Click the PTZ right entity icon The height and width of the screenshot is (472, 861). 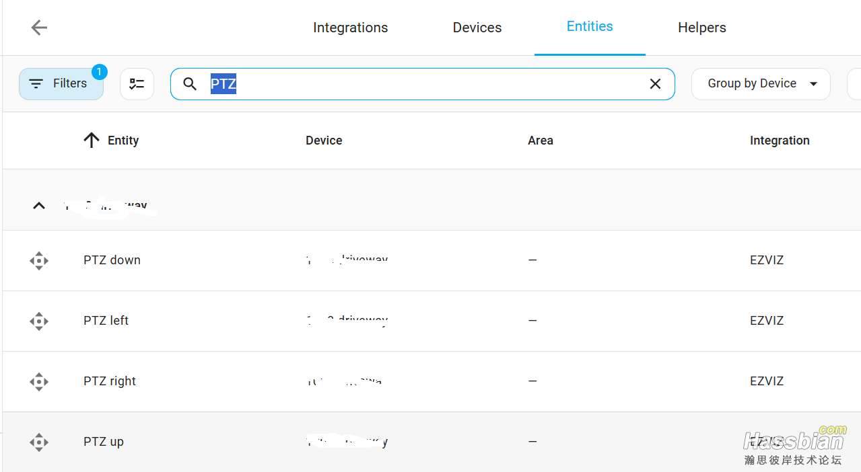39,382
